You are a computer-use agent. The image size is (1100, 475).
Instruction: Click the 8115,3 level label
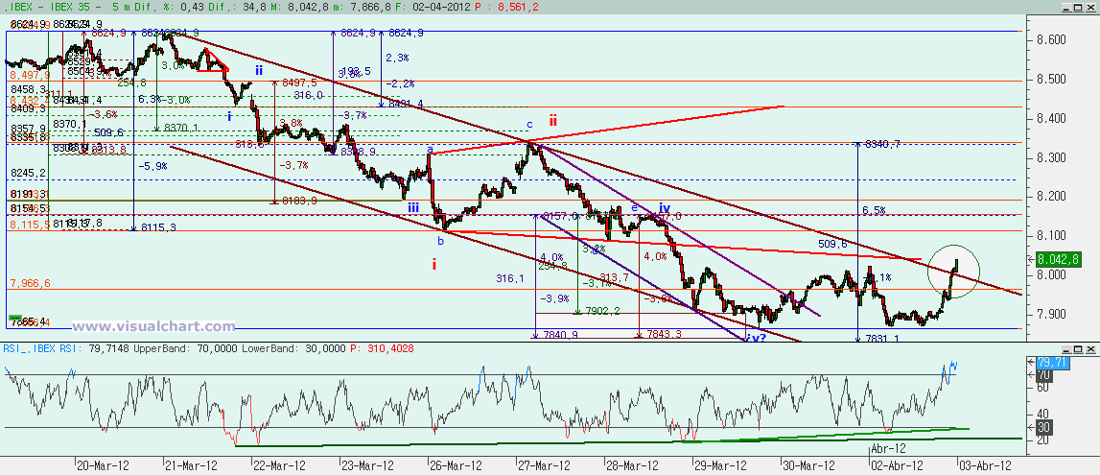158,227
